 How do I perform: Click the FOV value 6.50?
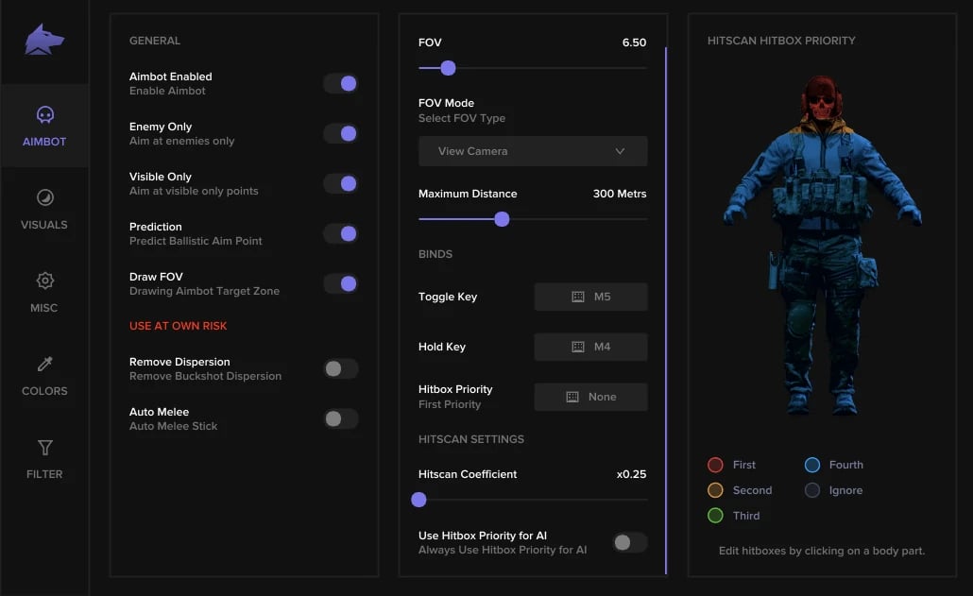click(x=634, y=43)
